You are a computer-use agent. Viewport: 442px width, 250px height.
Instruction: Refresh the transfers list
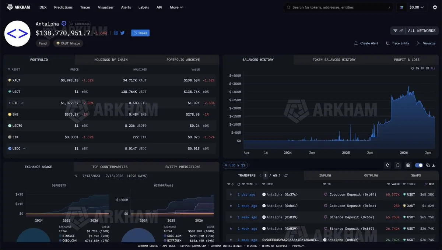point(286,176)
